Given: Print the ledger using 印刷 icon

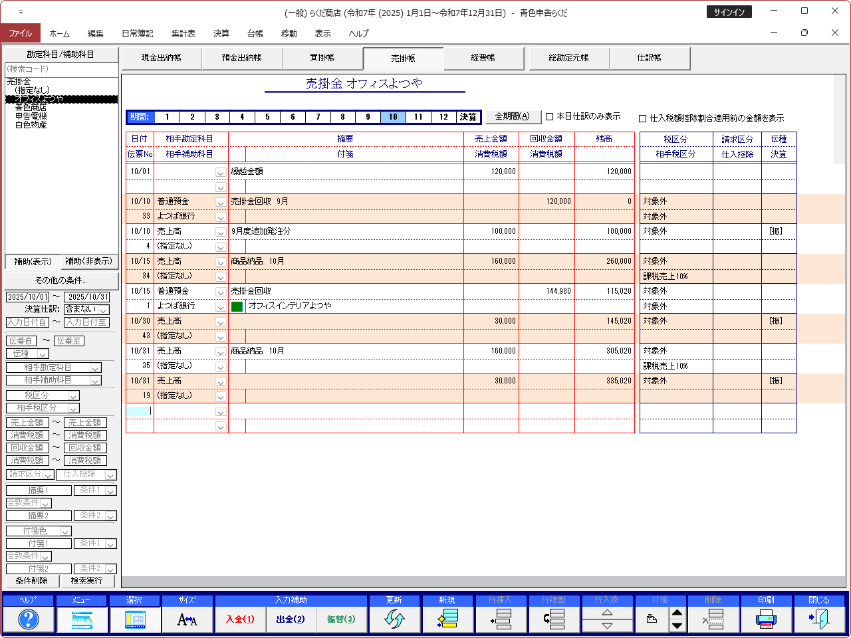Looking at the screenshot, I should point(766,619).
